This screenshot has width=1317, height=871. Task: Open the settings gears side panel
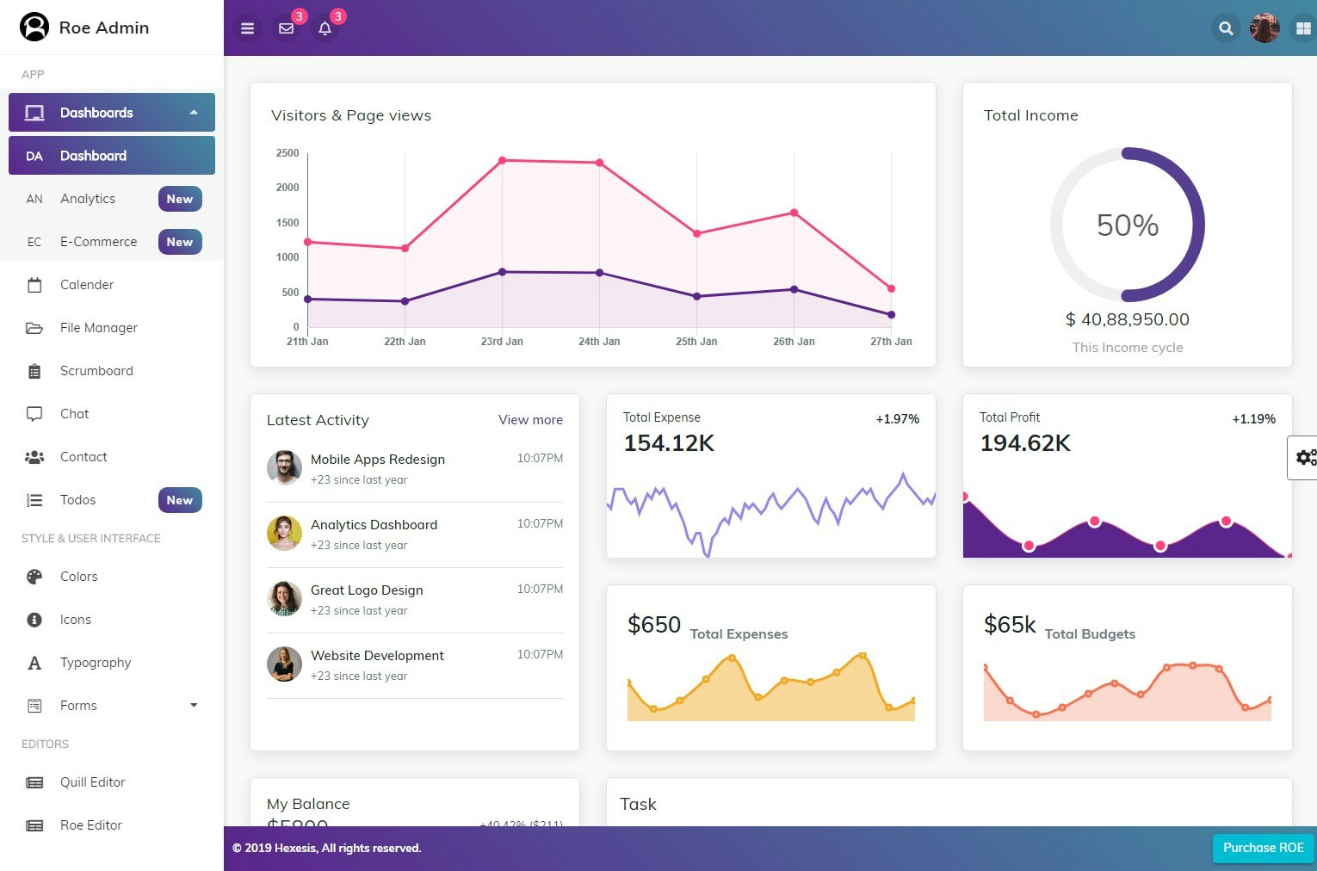[x=1305, y=458]
